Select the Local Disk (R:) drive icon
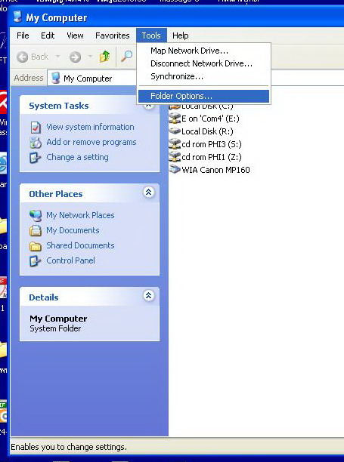344x462 pixels. click(175, 131)
